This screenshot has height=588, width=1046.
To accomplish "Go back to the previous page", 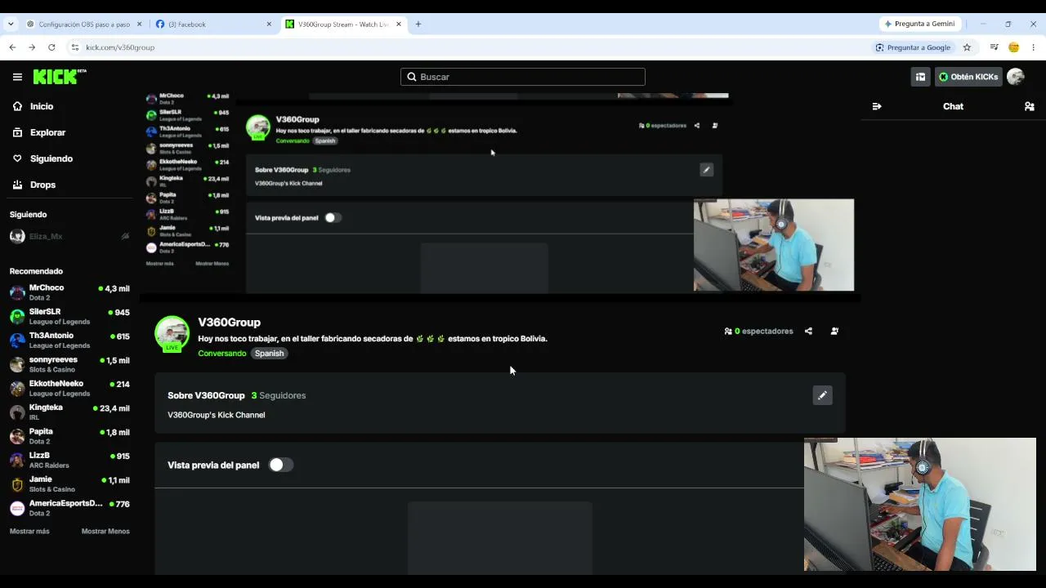I will [12, 47].
